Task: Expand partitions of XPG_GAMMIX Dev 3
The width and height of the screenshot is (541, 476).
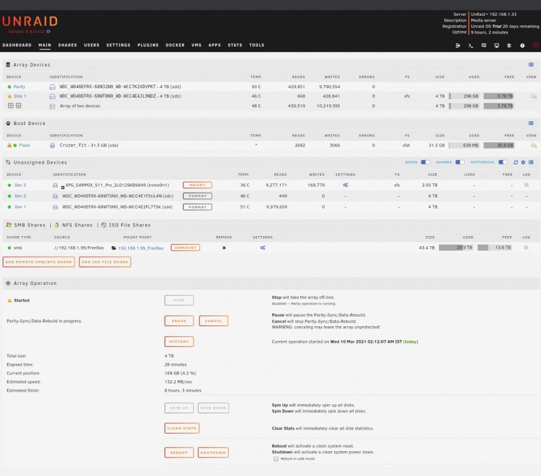Action: pyautogui.click(x=63, y=188)
